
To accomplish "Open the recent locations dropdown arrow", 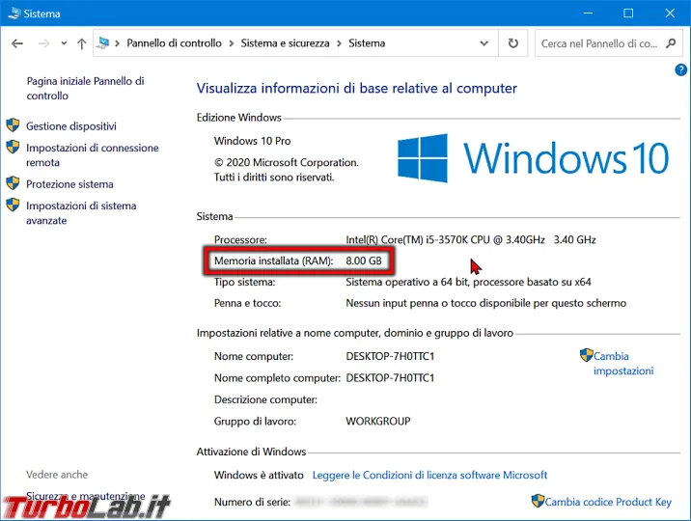I will [64, 43].
